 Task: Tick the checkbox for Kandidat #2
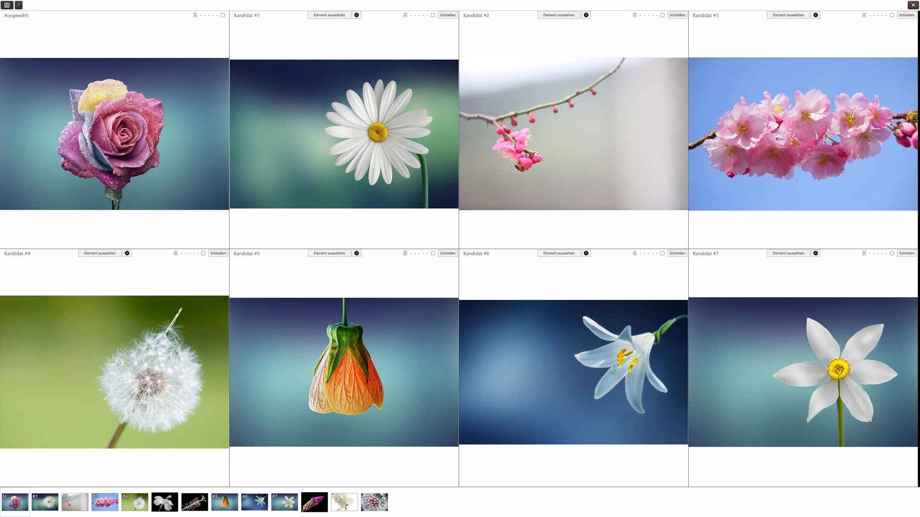[x=662, y=15]
